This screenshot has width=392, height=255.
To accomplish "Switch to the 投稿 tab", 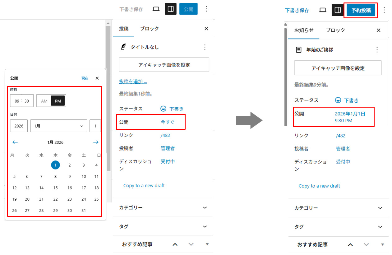I will (x=124, y=29).
